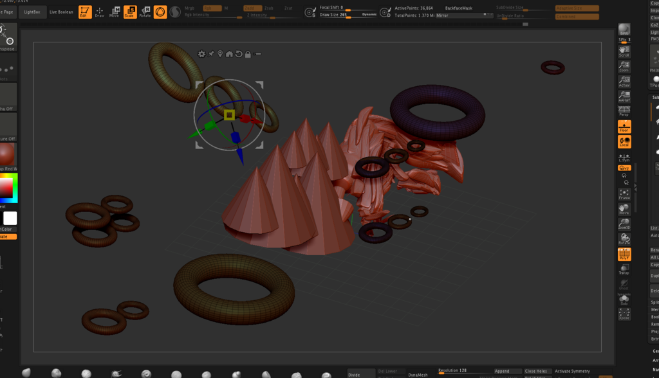Toggle Local transformations button
This screenshot has height=378, width=659.
(624, 141)
